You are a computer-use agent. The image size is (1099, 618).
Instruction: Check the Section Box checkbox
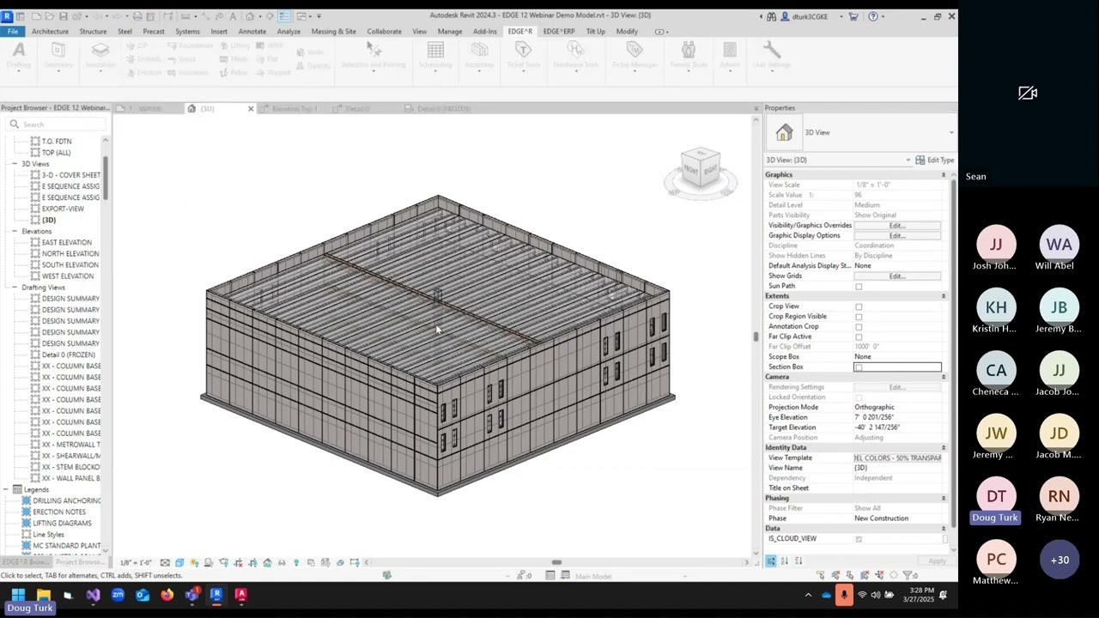(859, 367)
